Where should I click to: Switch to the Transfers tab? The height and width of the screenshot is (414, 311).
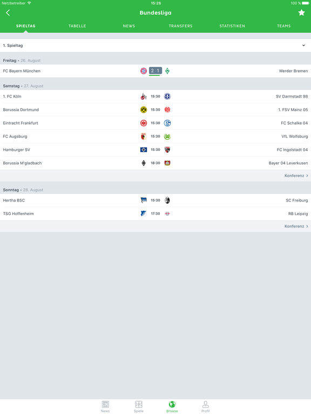click(181, 26)
